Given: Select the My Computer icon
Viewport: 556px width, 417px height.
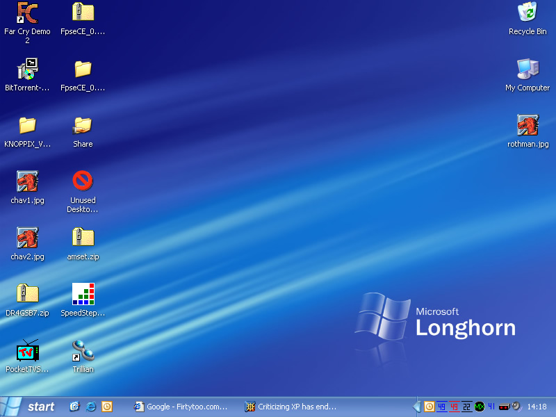Looking at the screenshot, I should 528,69.
